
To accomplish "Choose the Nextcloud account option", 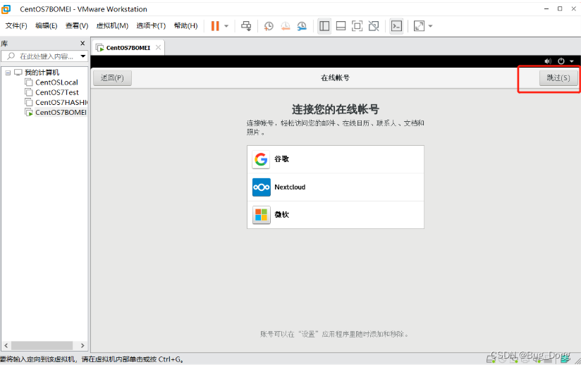I will [x=336, y=187].
